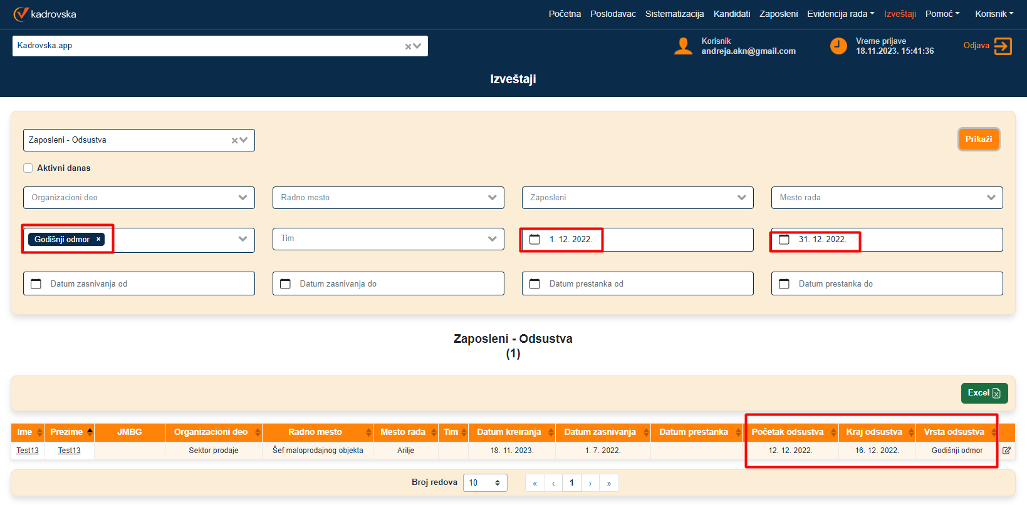The image size is (1027, 505).
Task: Export the report with Excel button
Action: coord(984,393)
